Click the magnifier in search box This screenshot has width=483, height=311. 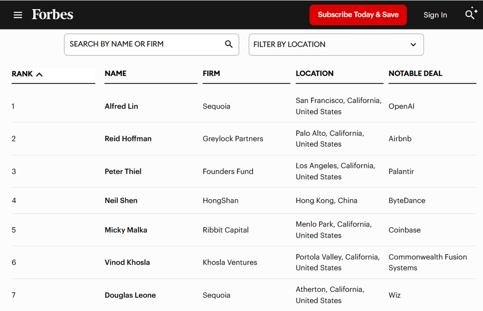[229, 44]
